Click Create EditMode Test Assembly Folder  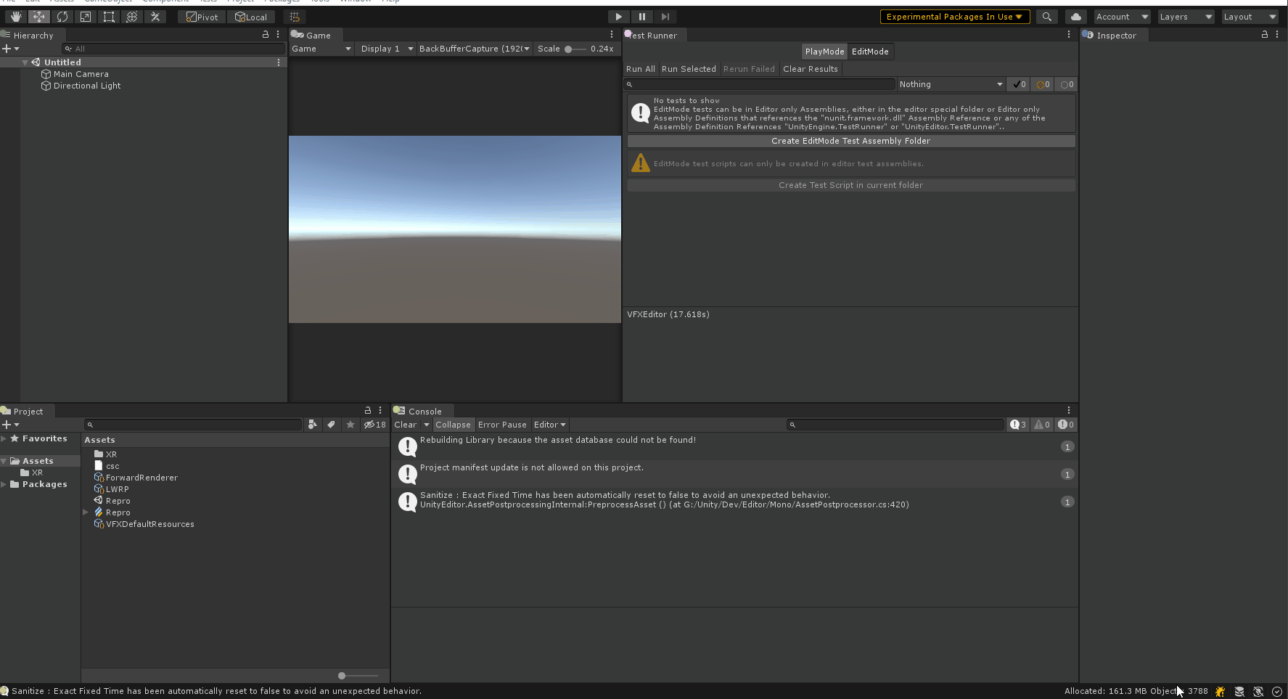(x=851, y=141)
